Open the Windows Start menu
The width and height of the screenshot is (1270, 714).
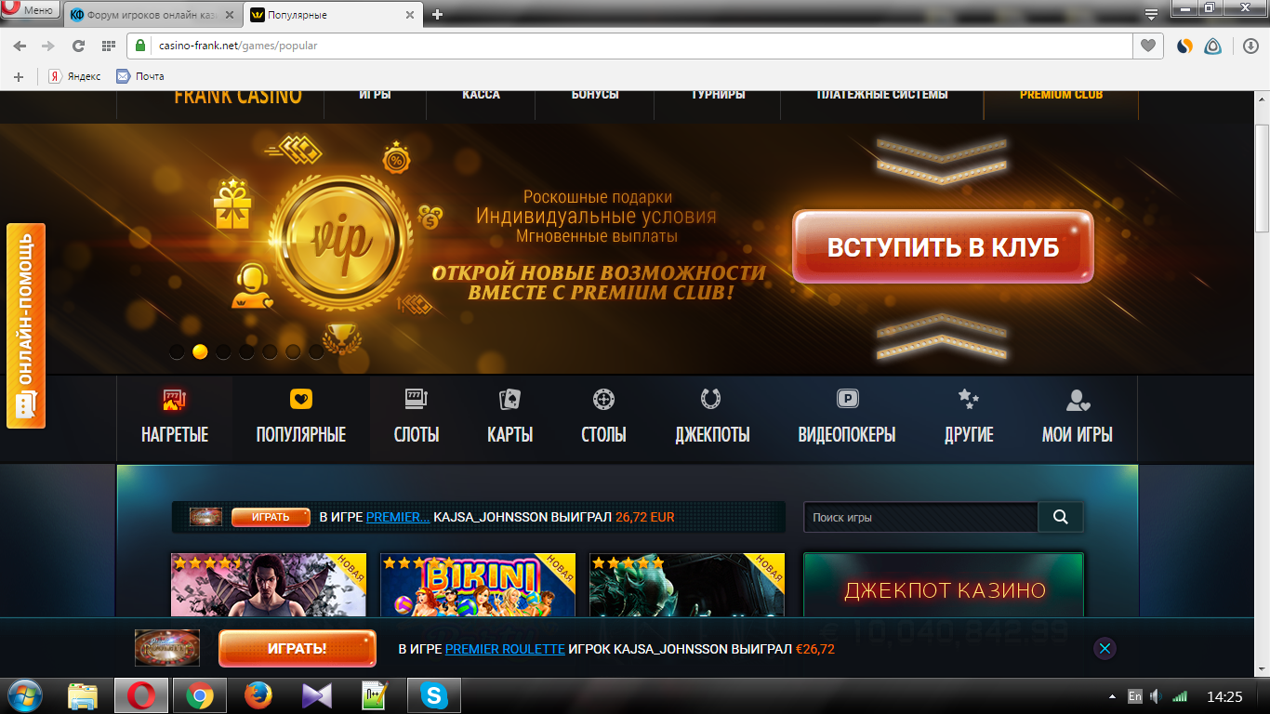click(26, 695)
